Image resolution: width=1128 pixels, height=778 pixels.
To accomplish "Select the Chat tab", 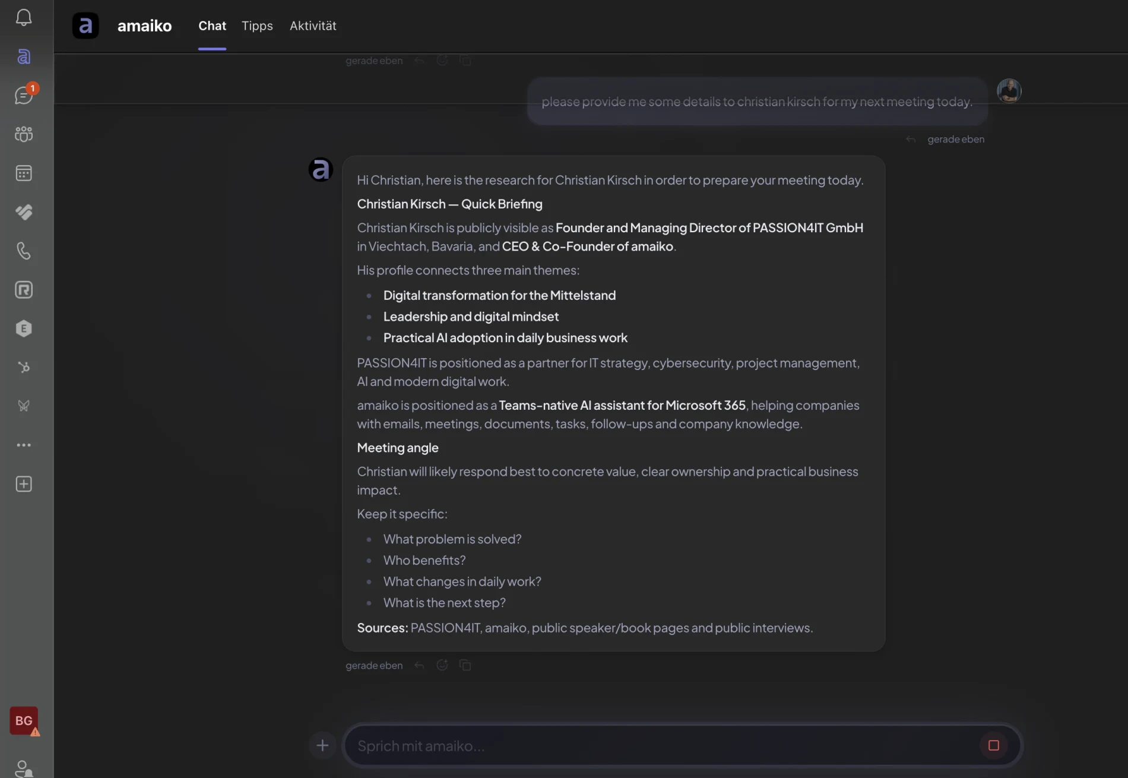I will [212, 26].
